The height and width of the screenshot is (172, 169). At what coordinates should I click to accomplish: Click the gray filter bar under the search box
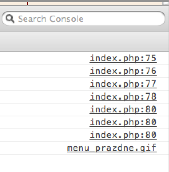pos(84,42)
